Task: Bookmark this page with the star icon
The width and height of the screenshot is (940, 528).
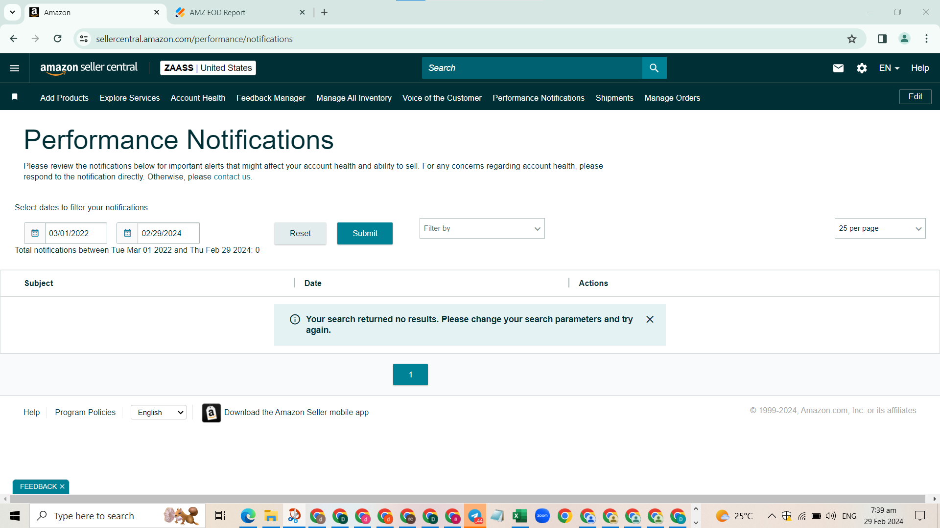Action: click(x=852, y=39)
